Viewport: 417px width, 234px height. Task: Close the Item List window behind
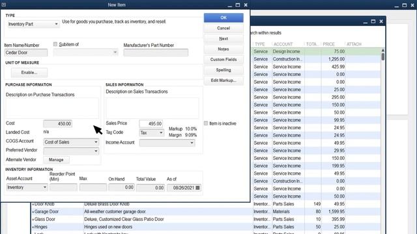[381, 21]
